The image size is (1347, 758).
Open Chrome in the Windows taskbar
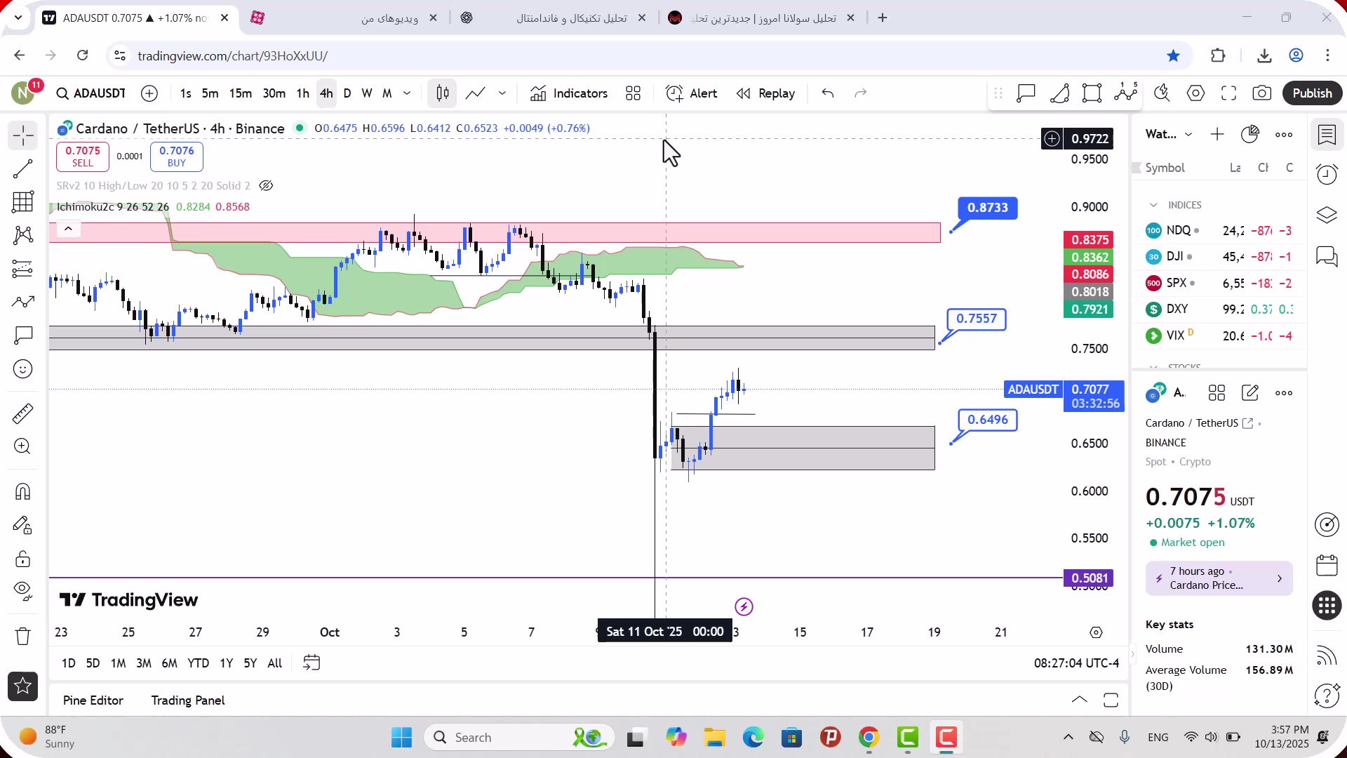[x=869, y=738]
